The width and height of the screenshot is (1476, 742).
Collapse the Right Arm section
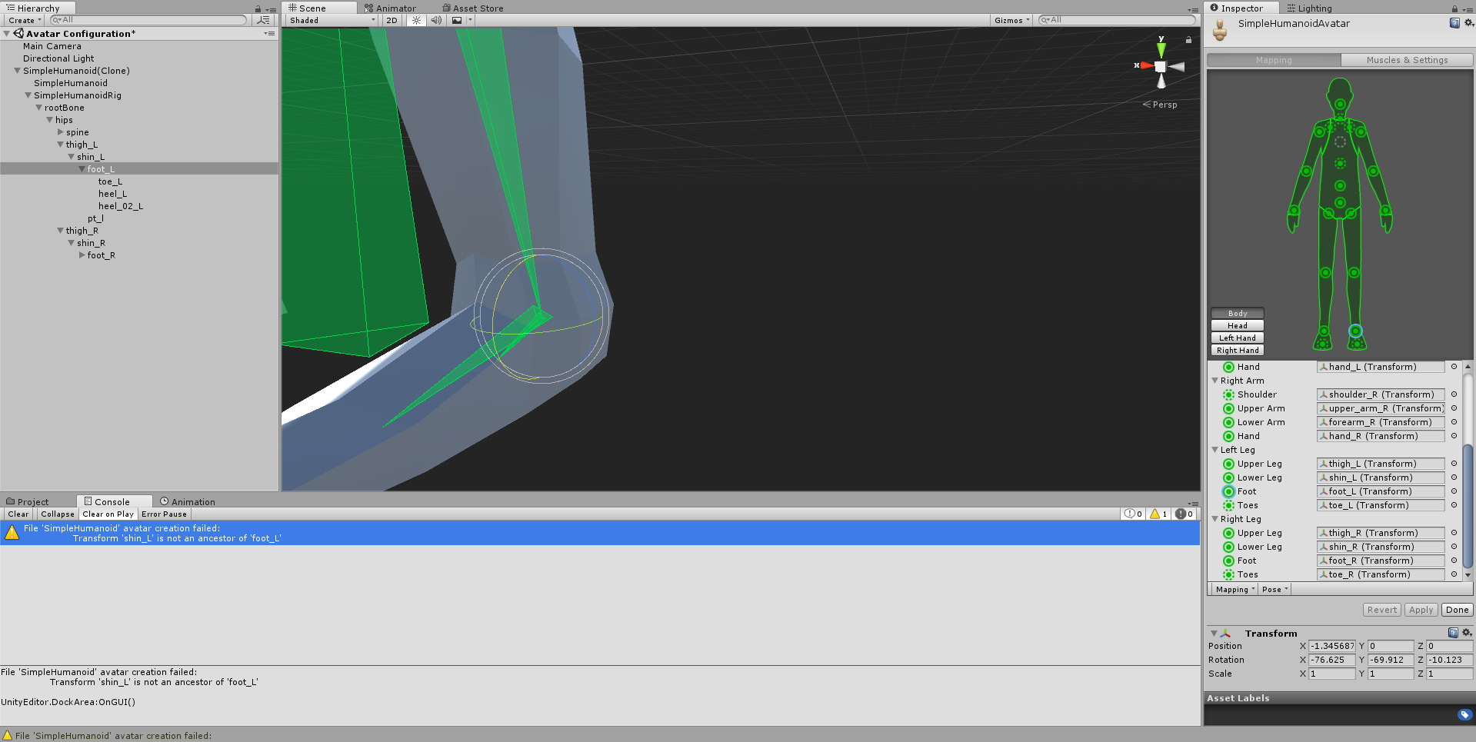click(1214, 381)
